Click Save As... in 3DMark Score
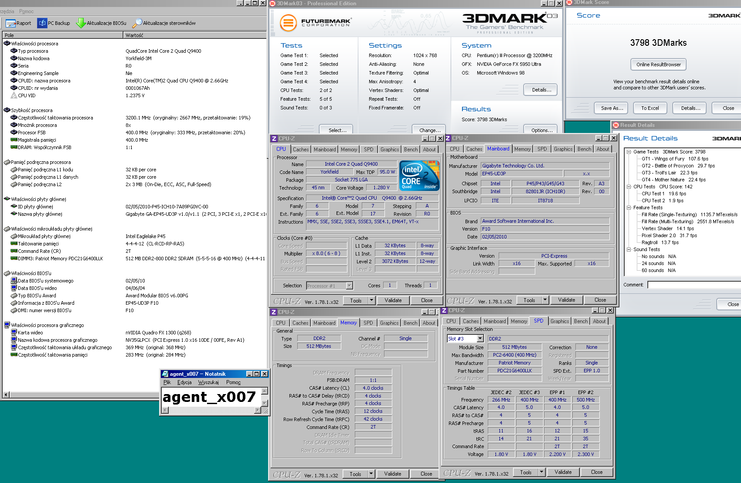Screen dimensions: 741x483 612,108
